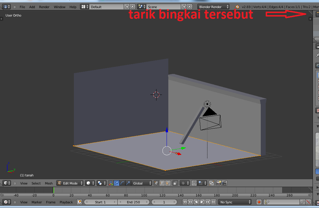Open the Global transform orientation dropdown
This screenshot has height=208, width=319.
(142, 183)
